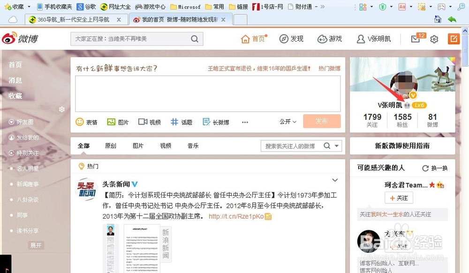Click the 发布 publish button
Viewport: 469px width, 273px height.
click(322, 121)
